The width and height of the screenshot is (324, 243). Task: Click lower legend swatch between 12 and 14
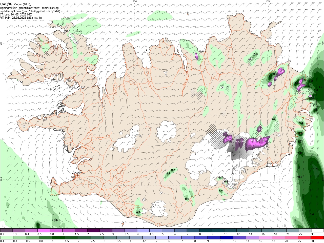tap(239, 238)
